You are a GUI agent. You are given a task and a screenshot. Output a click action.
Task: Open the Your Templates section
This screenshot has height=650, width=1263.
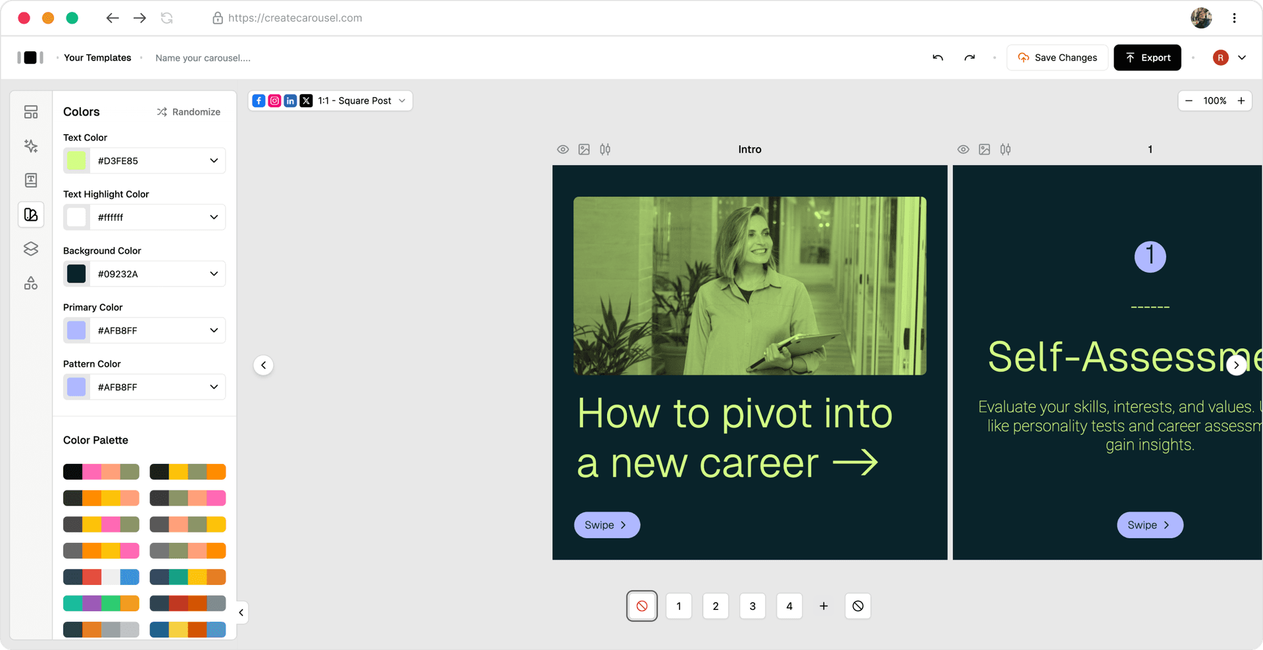(x=97, y=57)
